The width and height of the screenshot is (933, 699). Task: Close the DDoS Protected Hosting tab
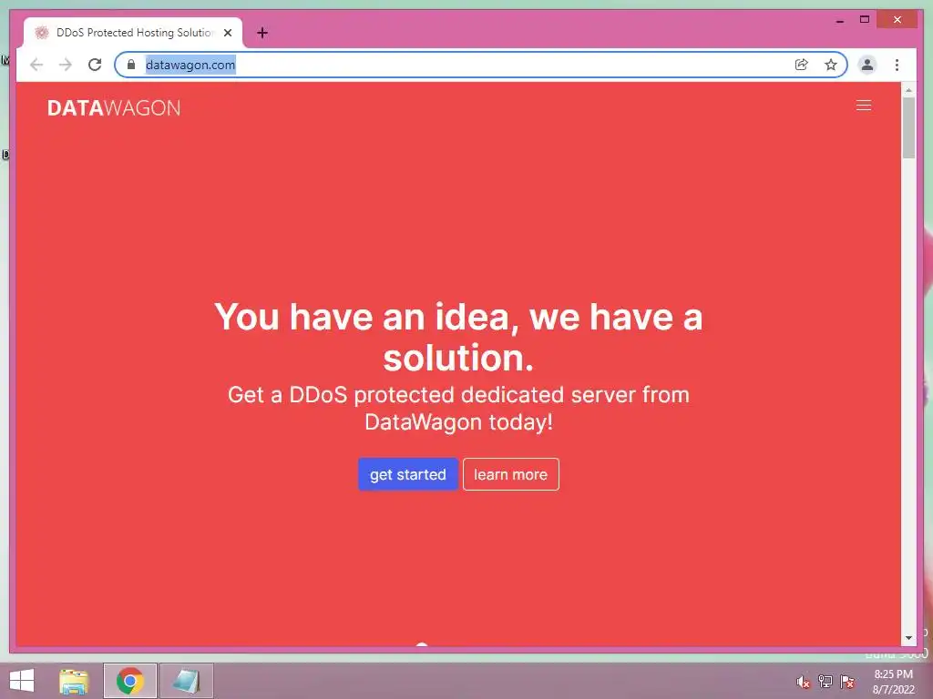227,33
